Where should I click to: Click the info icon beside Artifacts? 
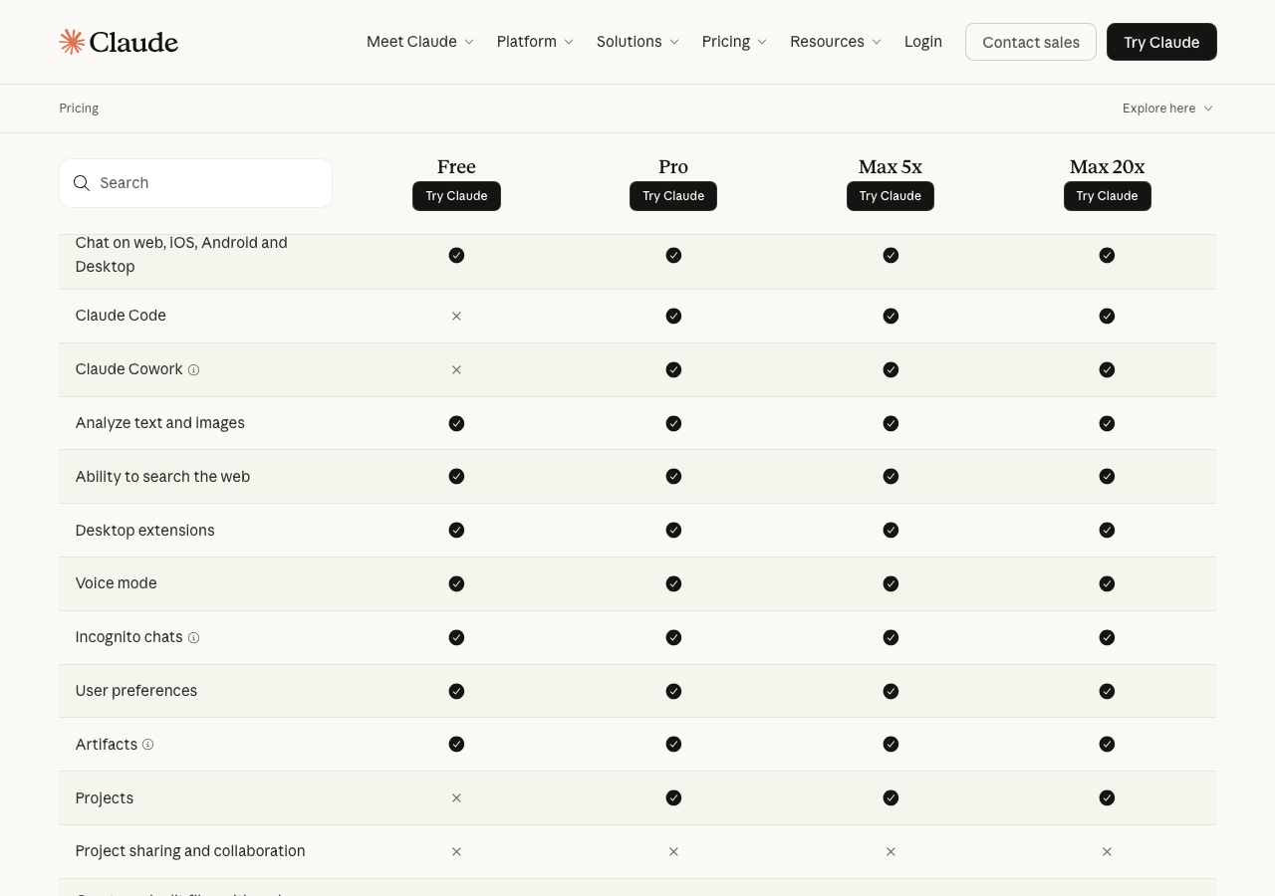(x=148, y=745)
